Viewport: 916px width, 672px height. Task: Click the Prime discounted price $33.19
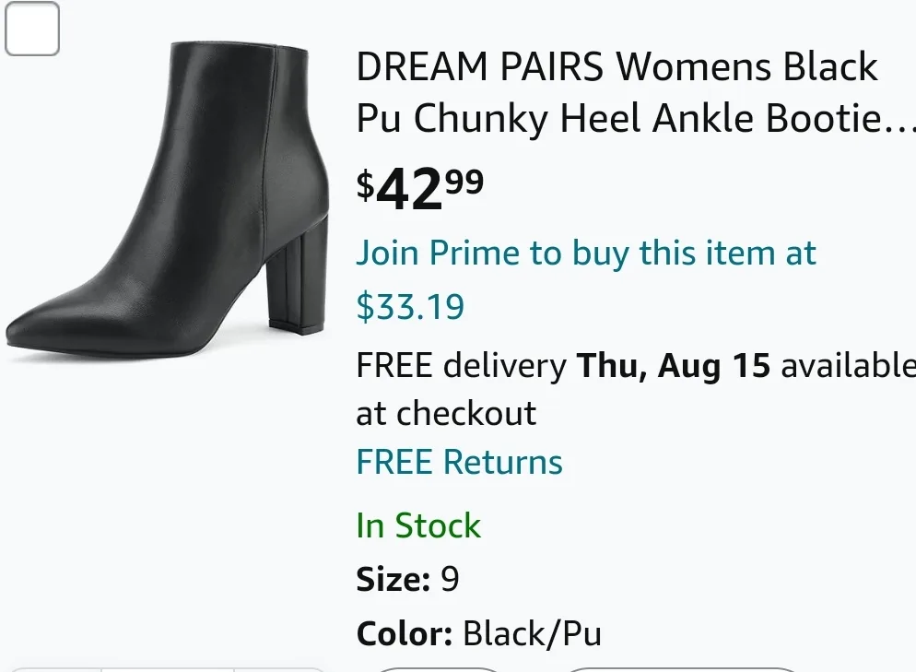410,307
